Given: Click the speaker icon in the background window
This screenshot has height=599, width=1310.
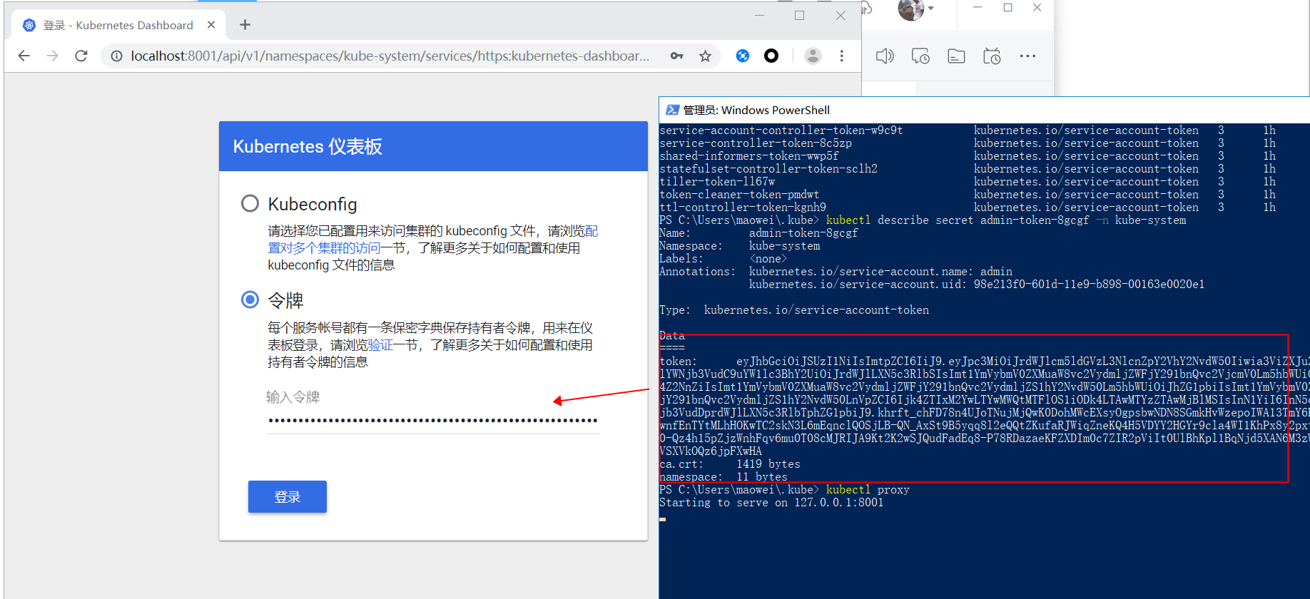Looking at the screenshot, I should point(885,56).
